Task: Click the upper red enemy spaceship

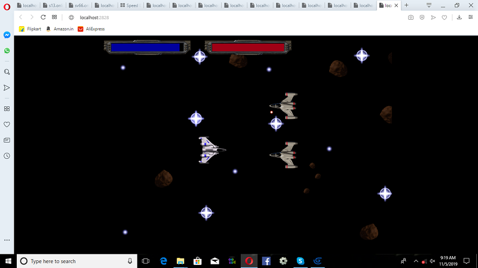Action: click(283, 106)
